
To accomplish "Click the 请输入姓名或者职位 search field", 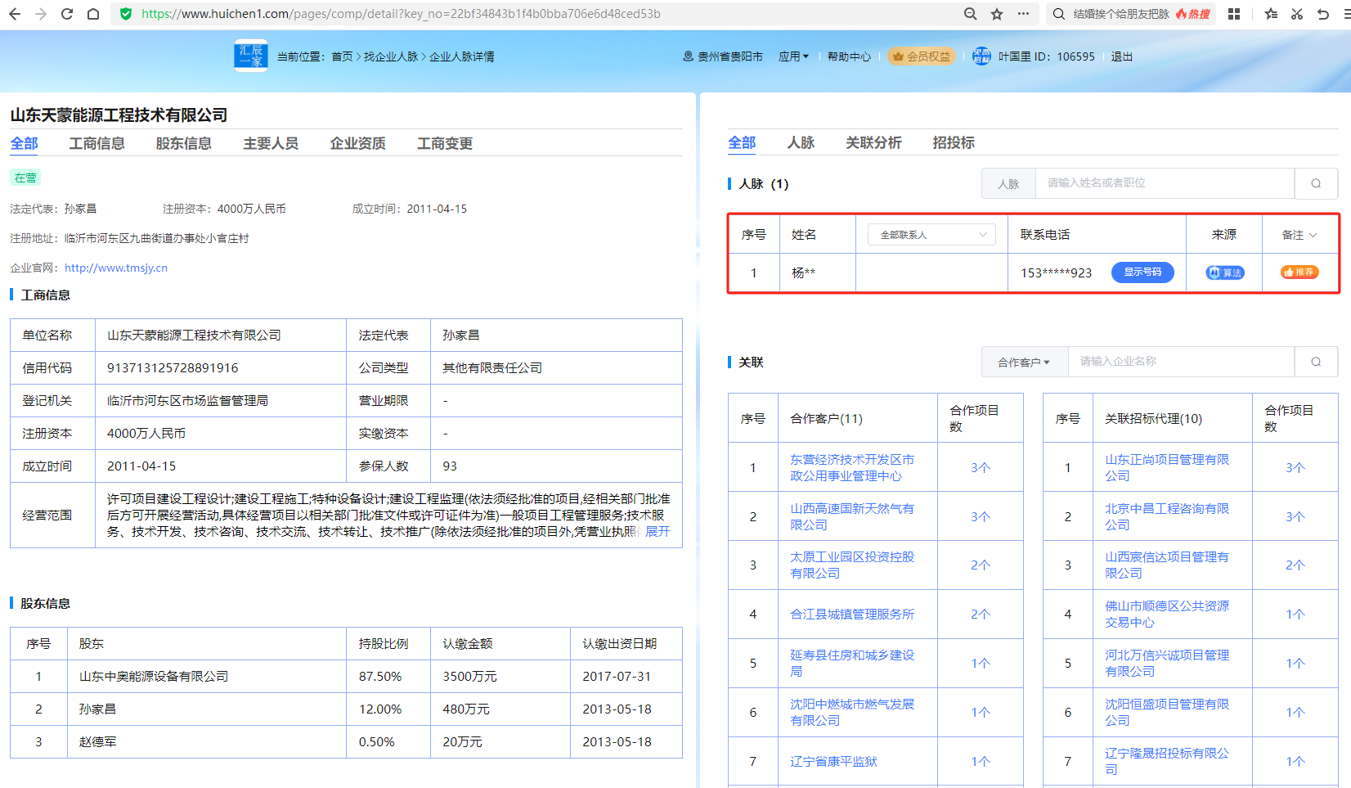I will [x=1165, y=183].
